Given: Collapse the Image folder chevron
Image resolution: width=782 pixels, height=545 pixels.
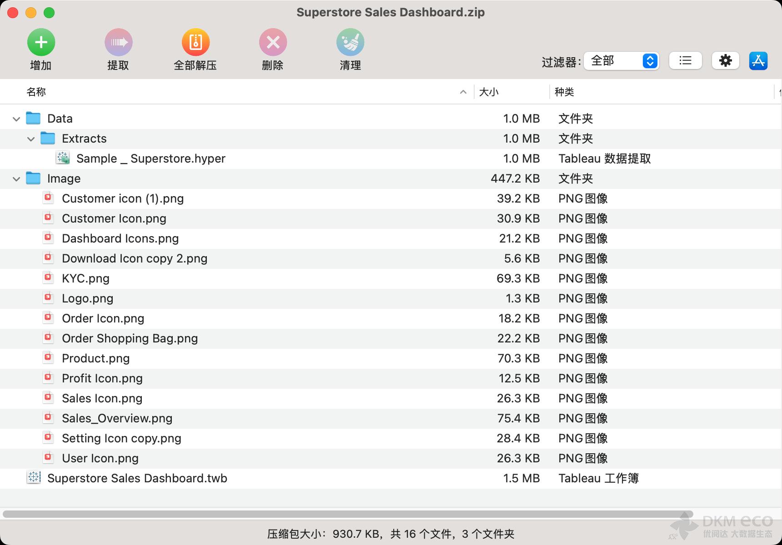Looking at the screenshot, I should tap(16, 179).
